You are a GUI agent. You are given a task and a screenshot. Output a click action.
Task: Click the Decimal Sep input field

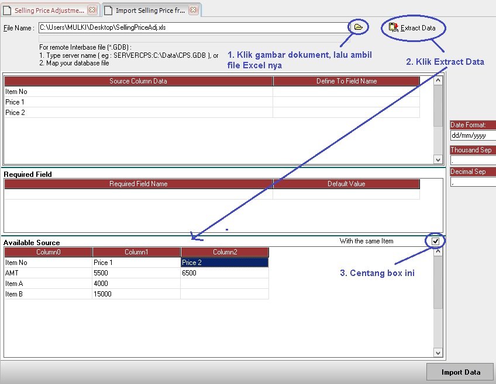pyautogui.click(x=473, y=181)
